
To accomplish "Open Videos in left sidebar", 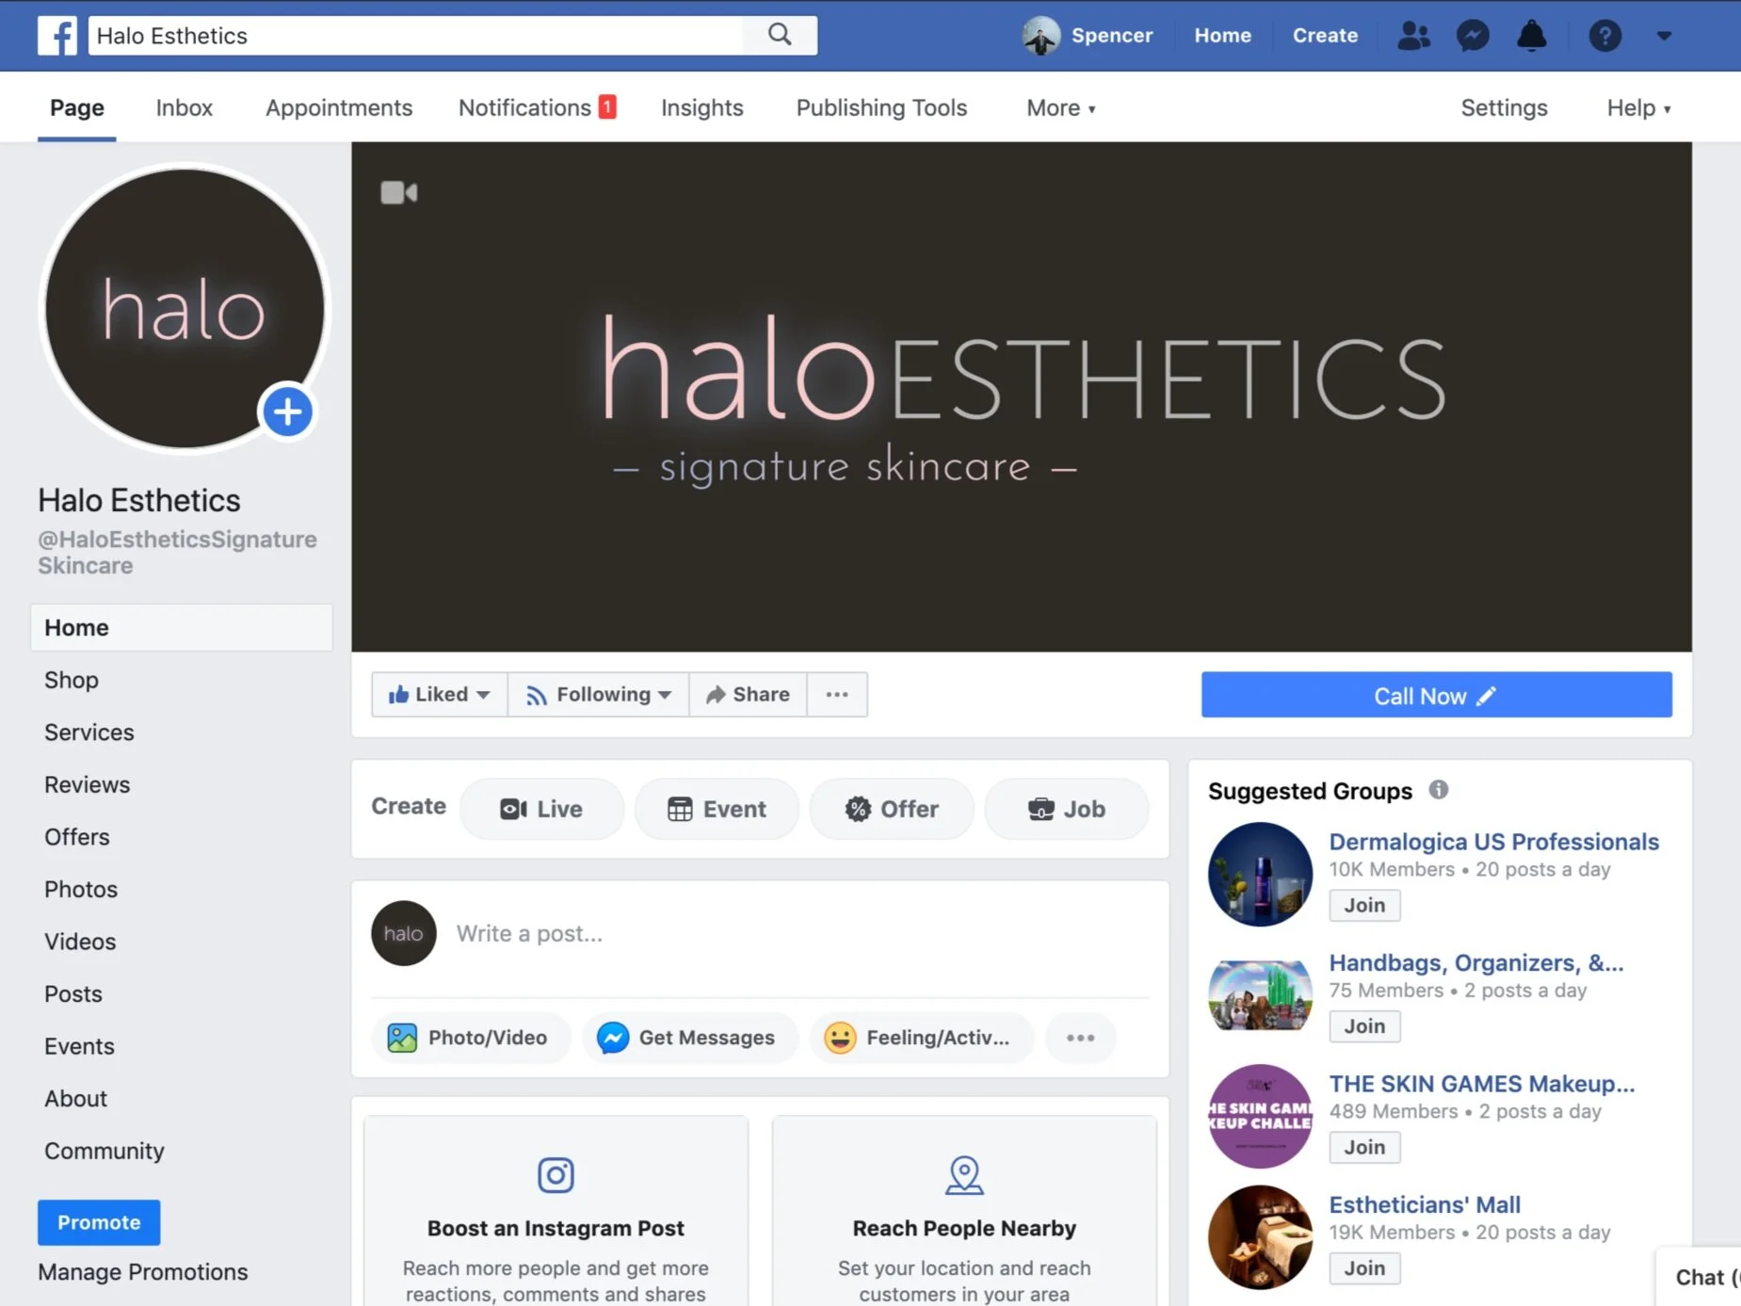I will click(x=80, y=942).
